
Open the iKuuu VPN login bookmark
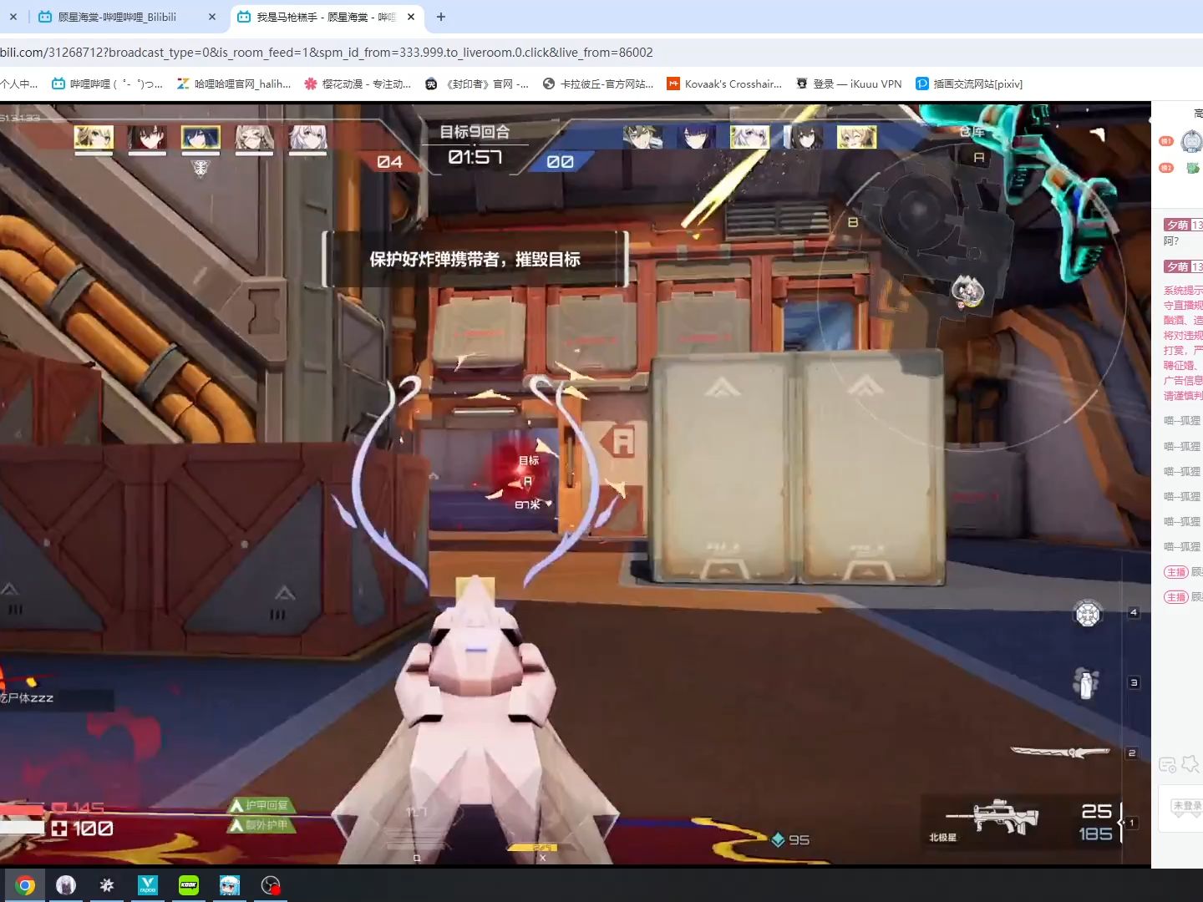[x=849, y=84]
